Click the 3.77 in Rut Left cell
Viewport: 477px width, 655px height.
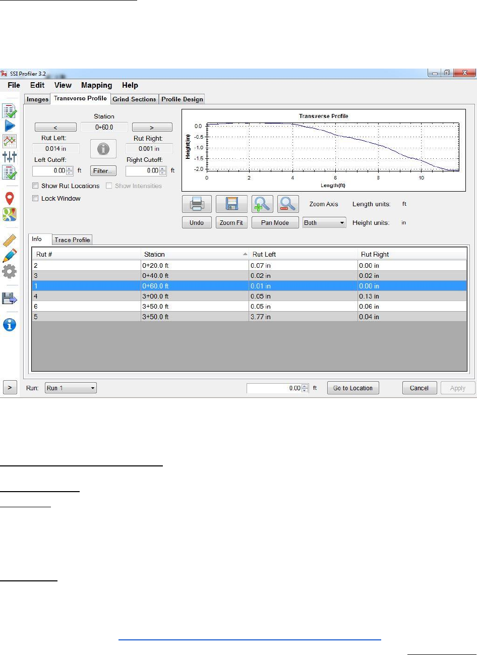pos(304,317)
